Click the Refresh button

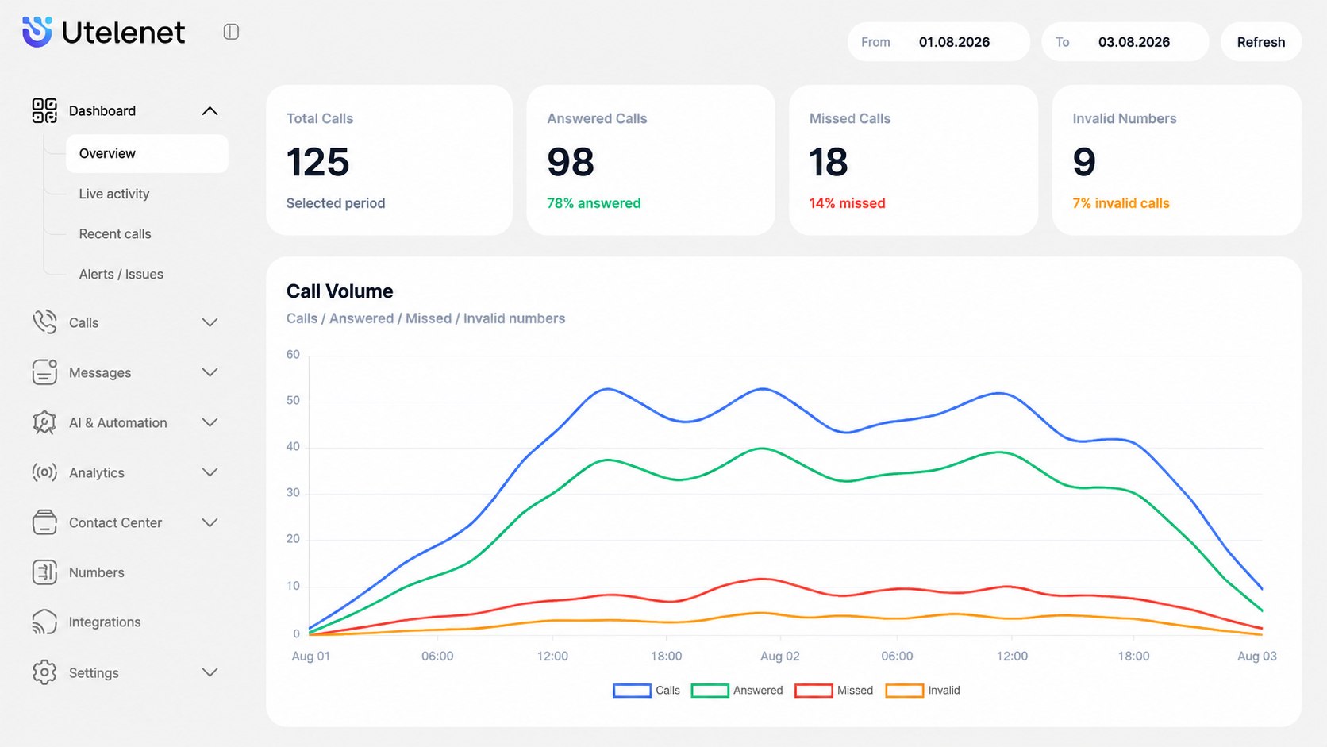tap(1260, 42)
